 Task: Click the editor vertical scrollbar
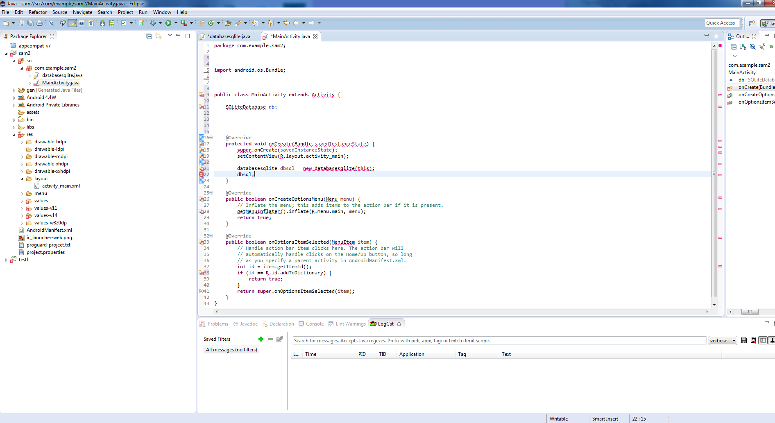714,174
